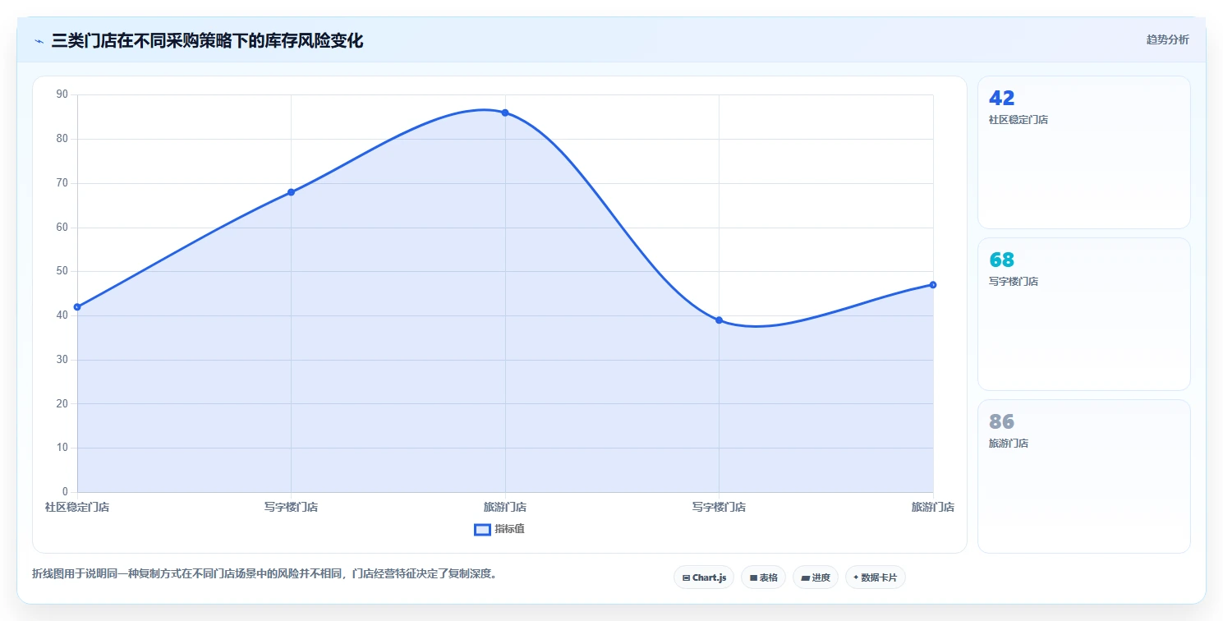Screen dimensions: 1223x621
Task: Toggle the 指标值 legend label
Action: (x=509, y=529)
